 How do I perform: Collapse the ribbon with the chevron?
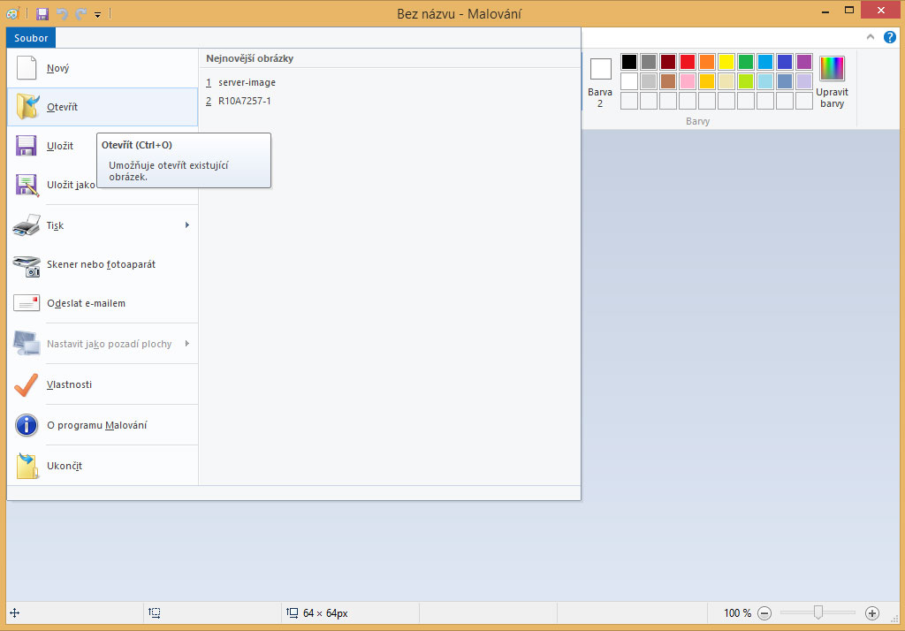[871, 37]
